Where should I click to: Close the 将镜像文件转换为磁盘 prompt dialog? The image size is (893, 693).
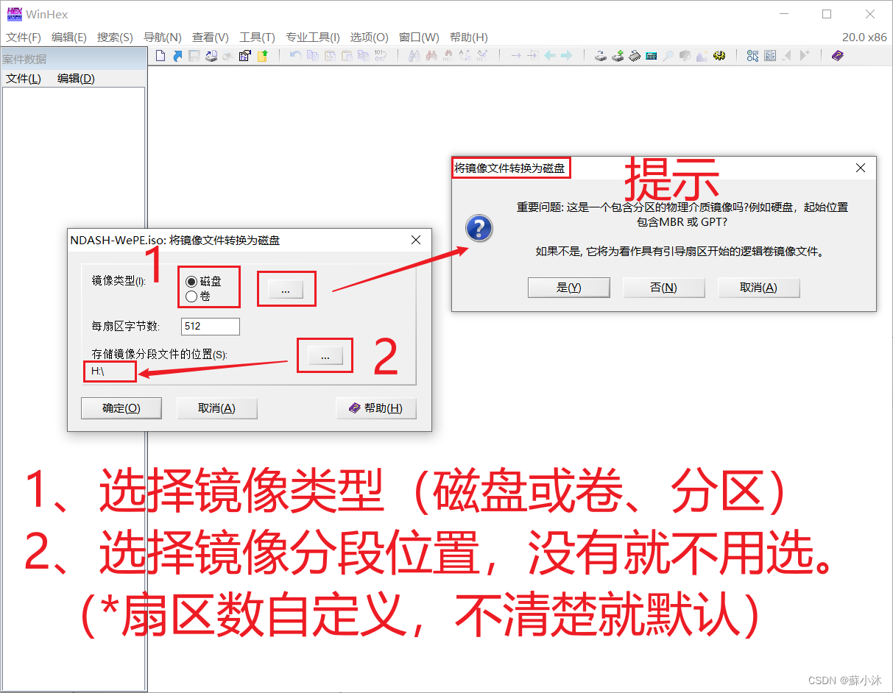coord(861,168)
